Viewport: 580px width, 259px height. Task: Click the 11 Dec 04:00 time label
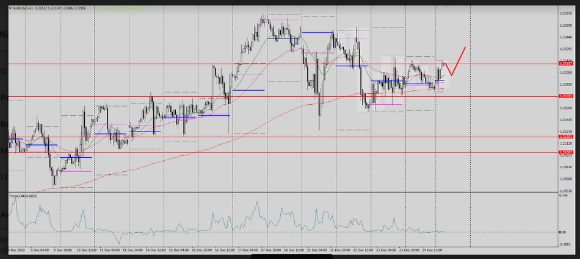108,250
